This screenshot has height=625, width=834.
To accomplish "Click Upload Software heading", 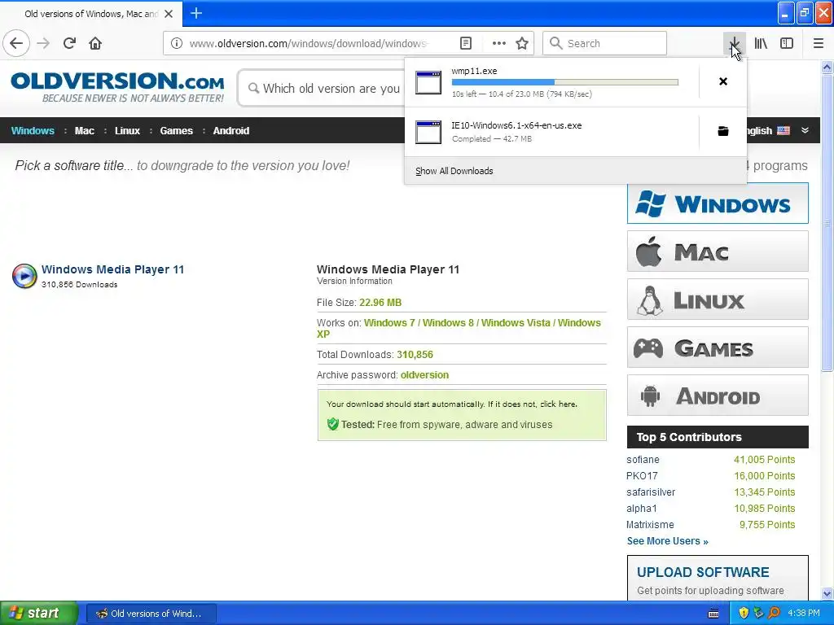I will click(x=703, y=572).
